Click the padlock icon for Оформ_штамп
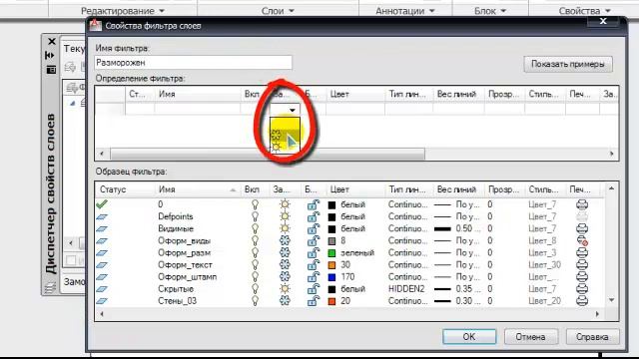 tap(313, 277)
